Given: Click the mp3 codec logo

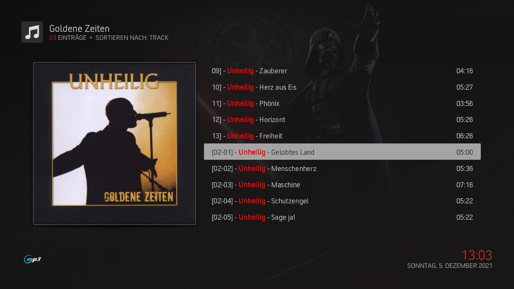Looking at the screenshot, I should (32, 259).
